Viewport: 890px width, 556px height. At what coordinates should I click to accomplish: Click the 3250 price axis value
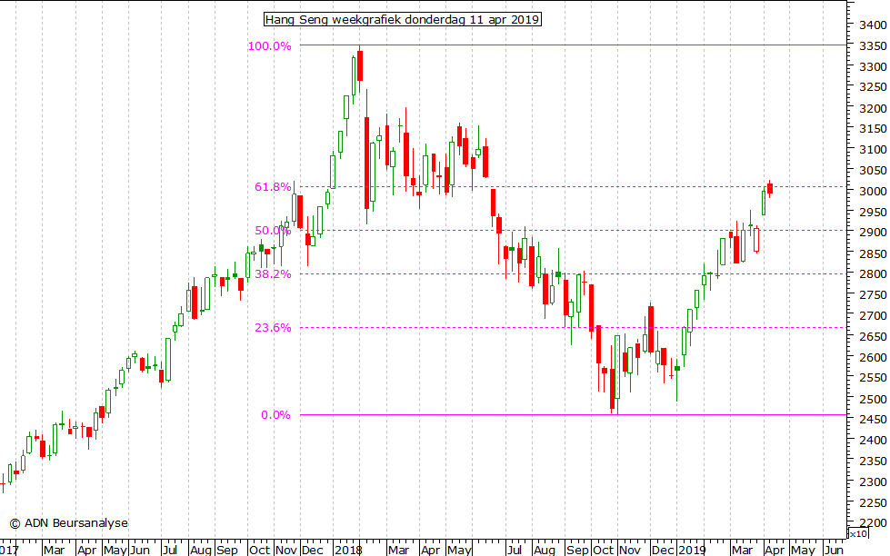pos(873,87)
